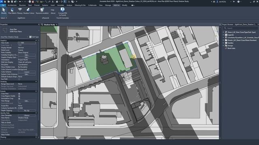The width and height of the screenshot is (259, 145).
Task: Open the View ribbon tab
Action: pyautogui.click(x=101, y=5)
